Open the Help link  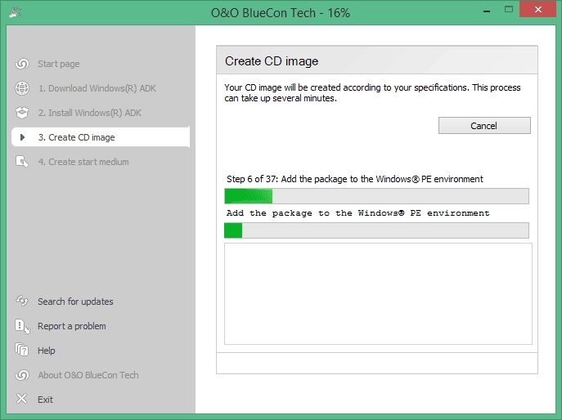(x=47, y=351)
